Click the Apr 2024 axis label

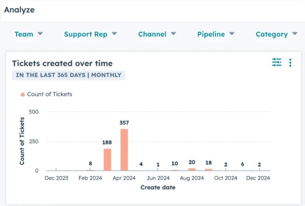coord(124,178)
